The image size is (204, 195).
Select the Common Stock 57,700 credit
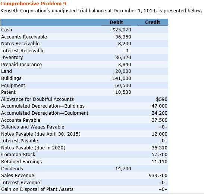[159, 154]
